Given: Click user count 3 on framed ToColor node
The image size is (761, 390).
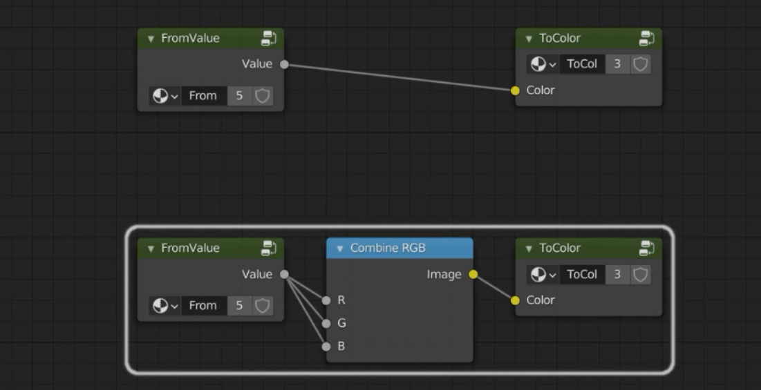Looking at the screenshot, I should (617, 275).
